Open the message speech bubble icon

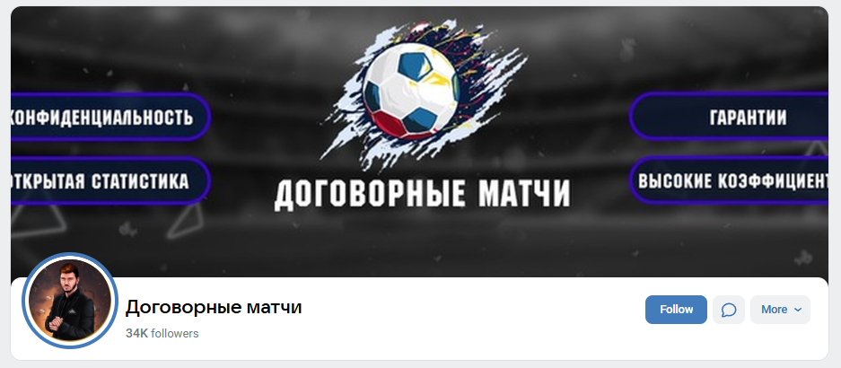click(x=729, y=310)
